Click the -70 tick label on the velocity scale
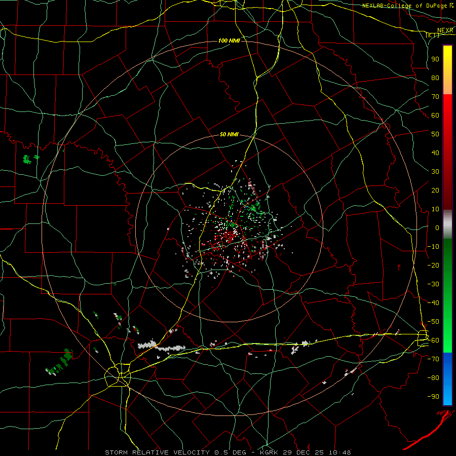 pos(433,359)
